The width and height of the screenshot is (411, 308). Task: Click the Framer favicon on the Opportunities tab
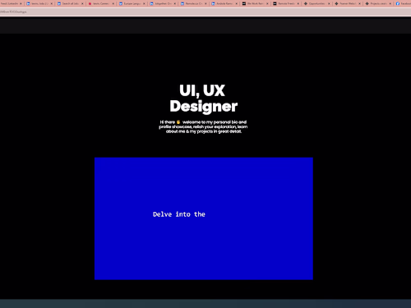point(306,3)
